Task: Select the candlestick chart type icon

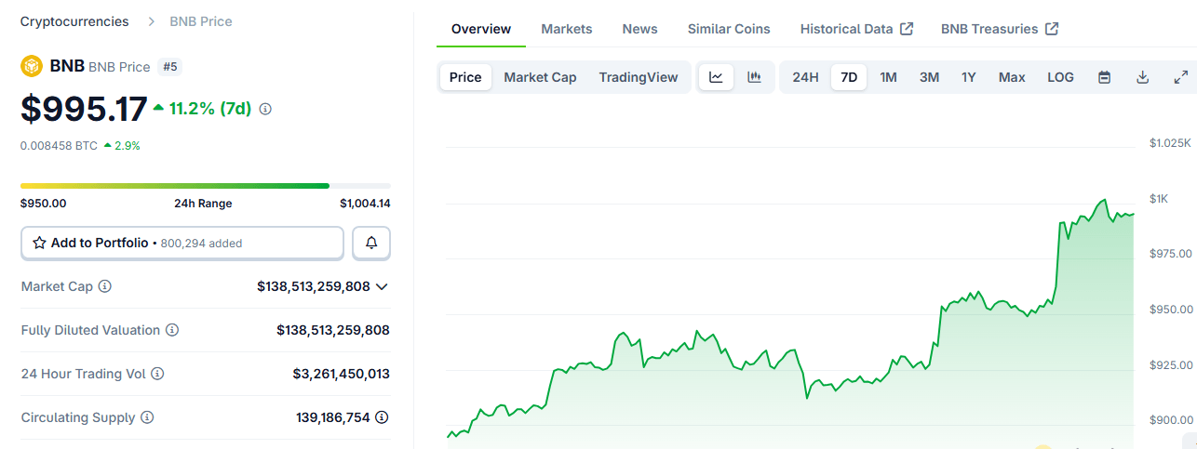Action: click(x=754, y=77)
